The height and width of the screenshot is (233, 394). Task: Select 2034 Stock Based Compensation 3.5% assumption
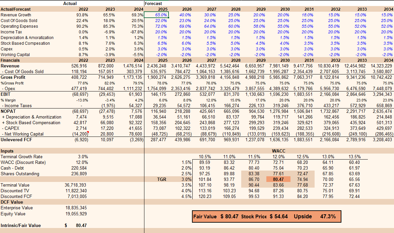(388, 43)
